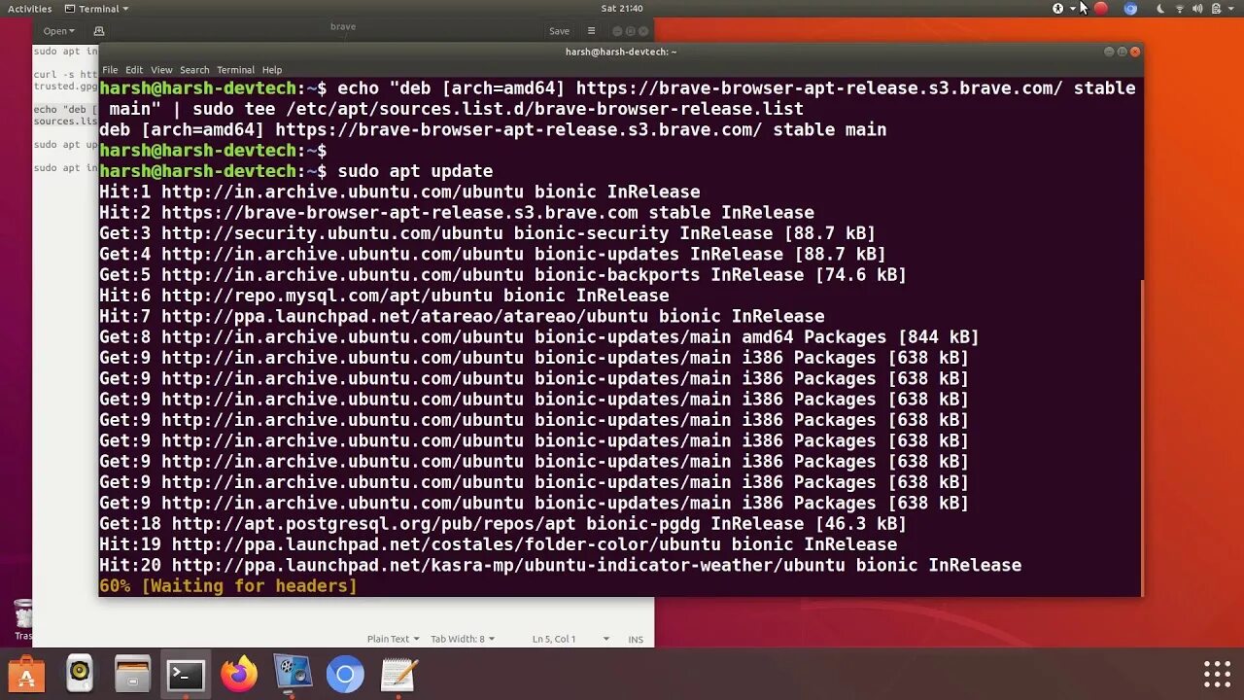Click the Terminal icon in the dock
1244x700 pixels.
click(x=186, y=675)
